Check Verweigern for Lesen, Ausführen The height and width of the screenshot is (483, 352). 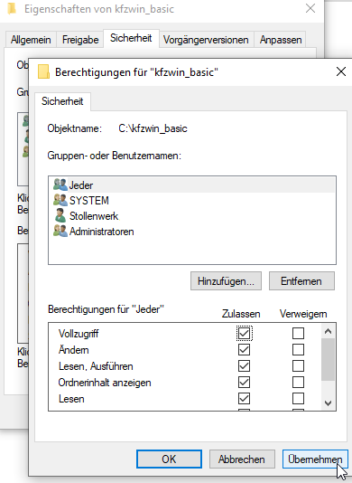point(298,366)
